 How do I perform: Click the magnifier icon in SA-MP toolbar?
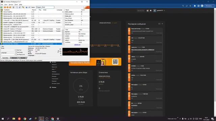pos(29,7)
